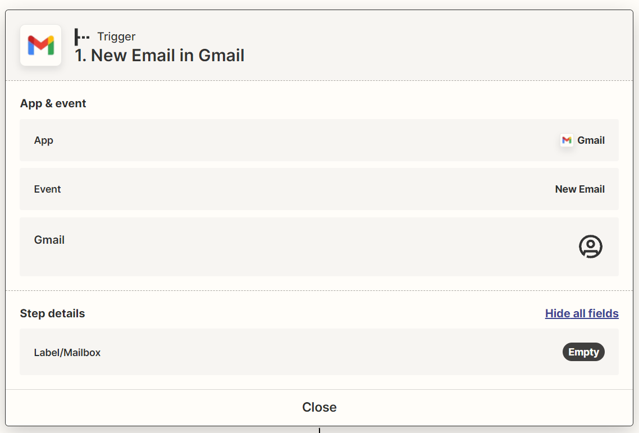Click the "Trigger" label text
The width and height of the screenshot is (639, 433).
pos(116,37)
